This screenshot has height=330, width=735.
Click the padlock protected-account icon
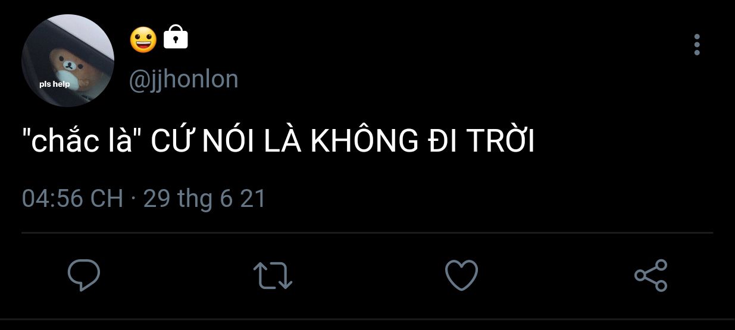tap(176, 37)
